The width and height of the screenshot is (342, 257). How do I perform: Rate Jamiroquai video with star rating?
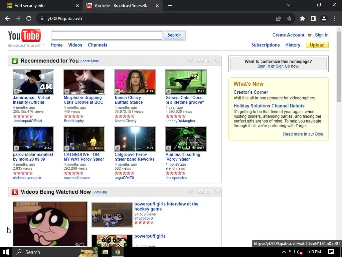pos(23,116)
